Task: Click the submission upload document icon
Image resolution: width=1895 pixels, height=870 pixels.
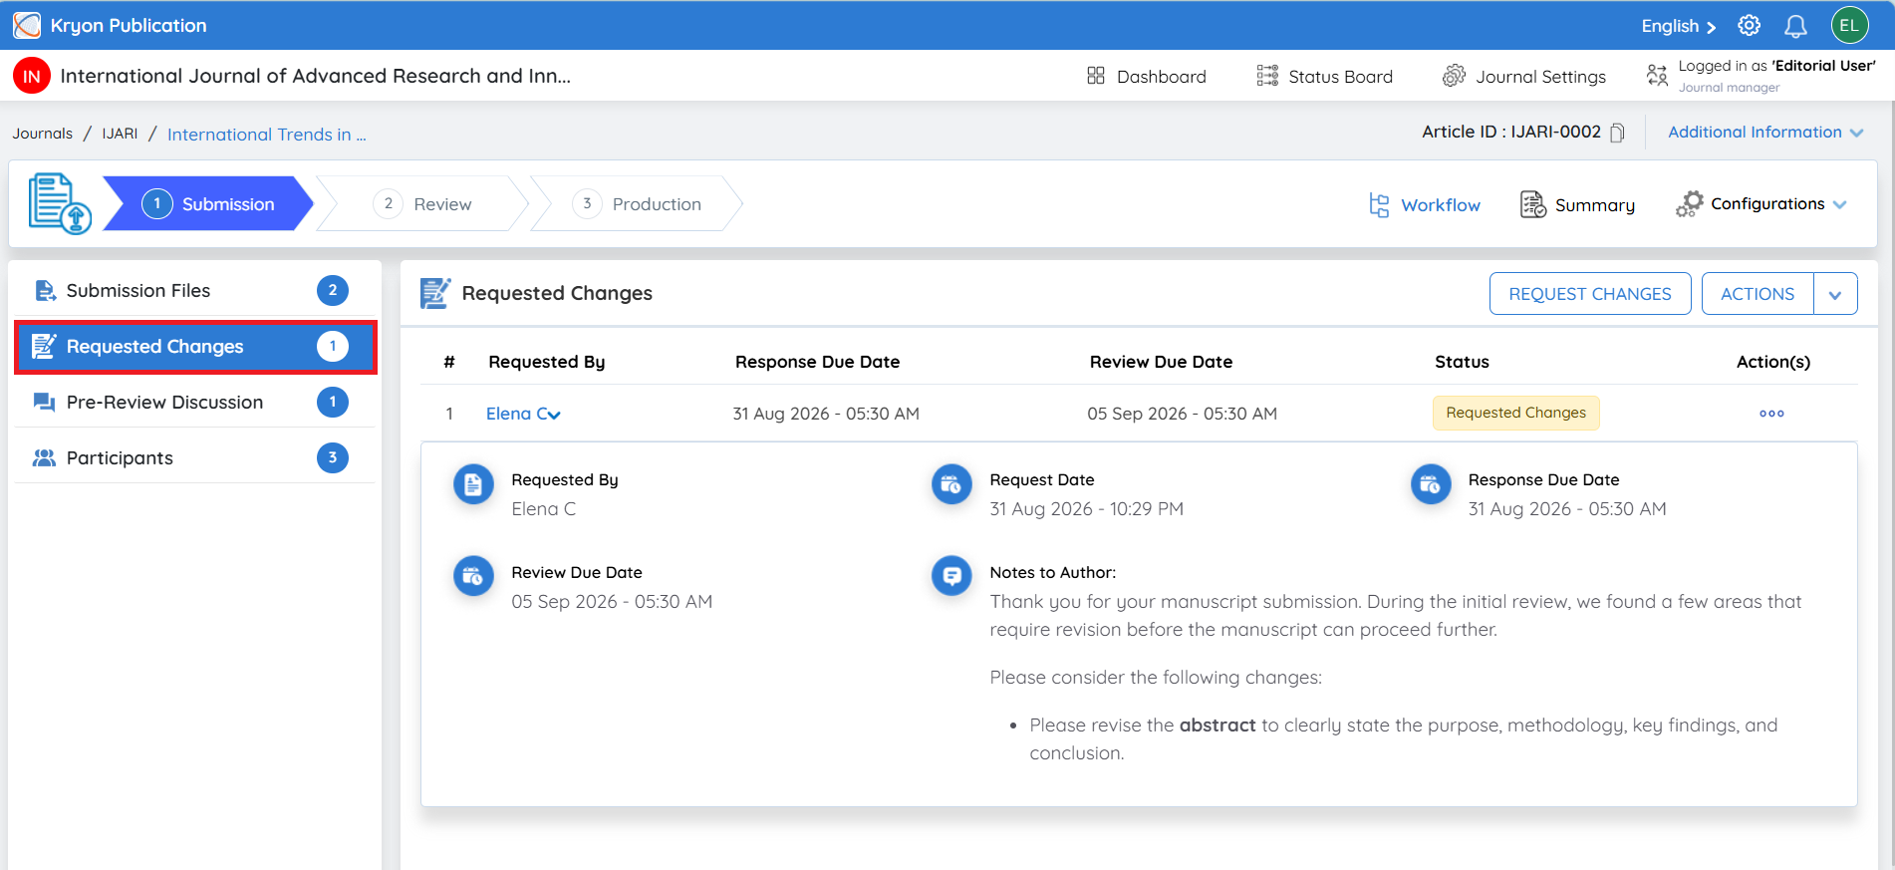Action: click(x=59, y=203)
